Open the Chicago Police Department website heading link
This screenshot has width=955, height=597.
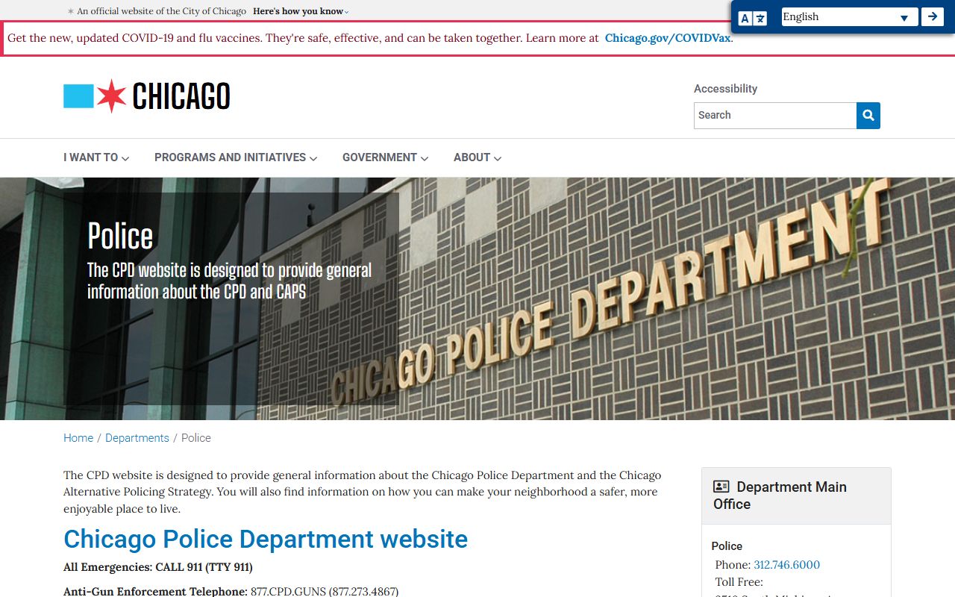coord(266,539)
